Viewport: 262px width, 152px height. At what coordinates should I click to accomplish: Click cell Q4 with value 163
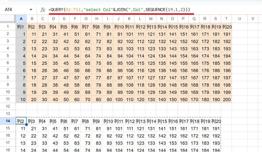point(194,49)
